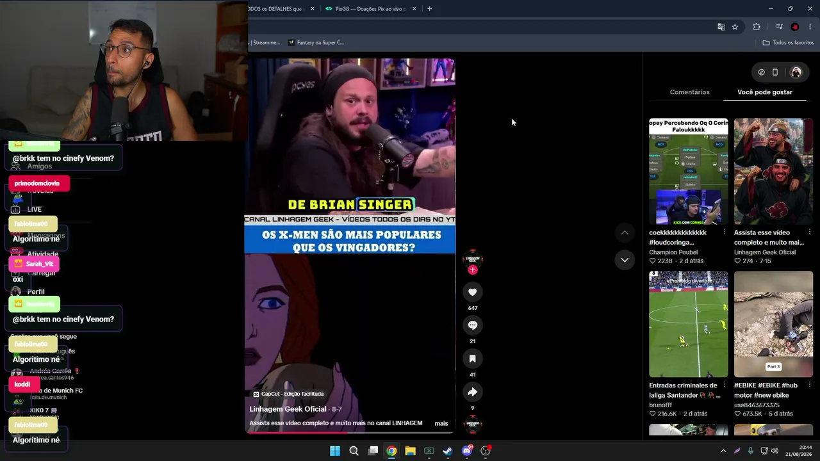Open Windows taskbar search

click(x=354, y=451)
